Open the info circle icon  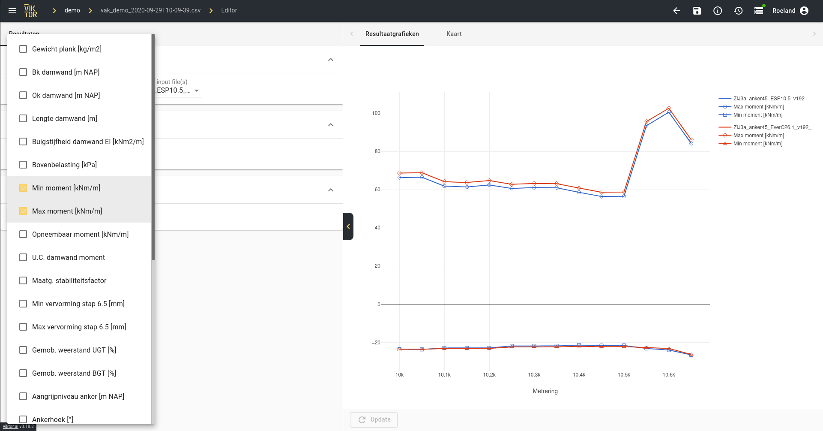pyautogui.click(x=718, y=11)
